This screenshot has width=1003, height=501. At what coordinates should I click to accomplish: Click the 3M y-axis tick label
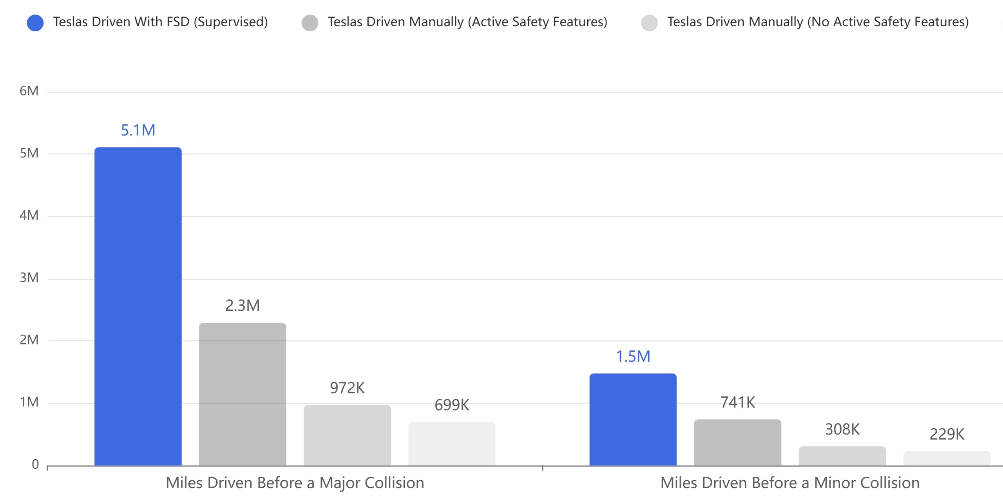(x=29, y=278)
